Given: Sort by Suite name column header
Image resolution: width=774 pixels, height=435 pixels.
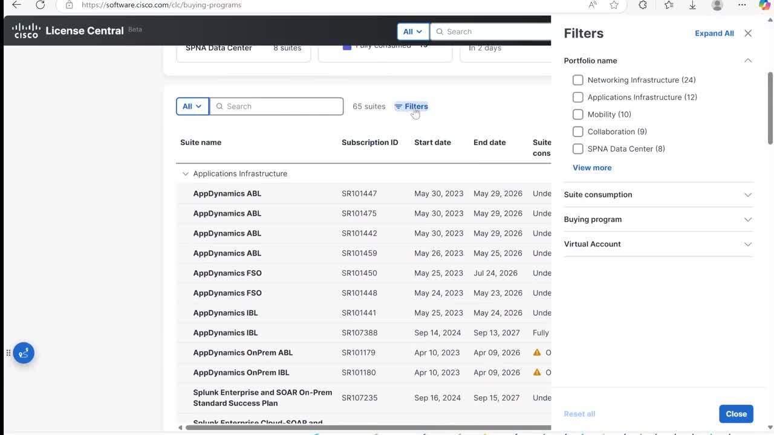Looking at the screenshot, I should (201, 143).
